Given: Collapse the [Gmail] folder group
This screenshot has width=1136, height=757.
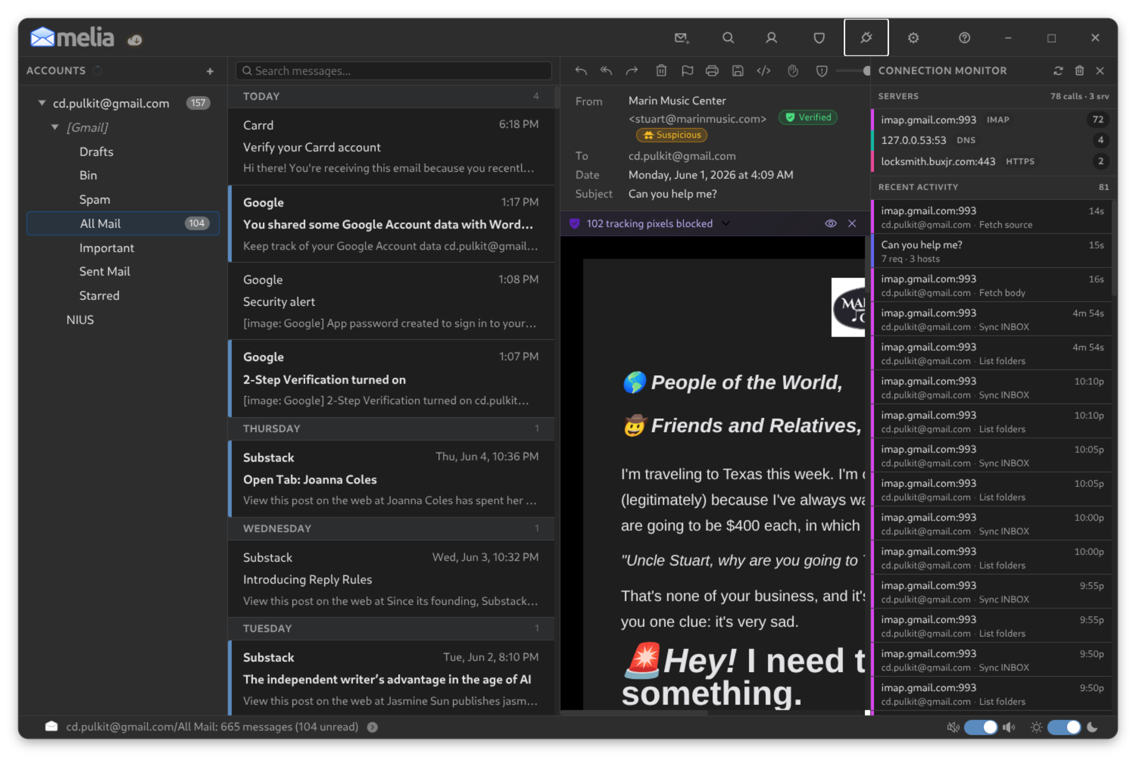Looking at the screenshot, I should tap(55, 127).
